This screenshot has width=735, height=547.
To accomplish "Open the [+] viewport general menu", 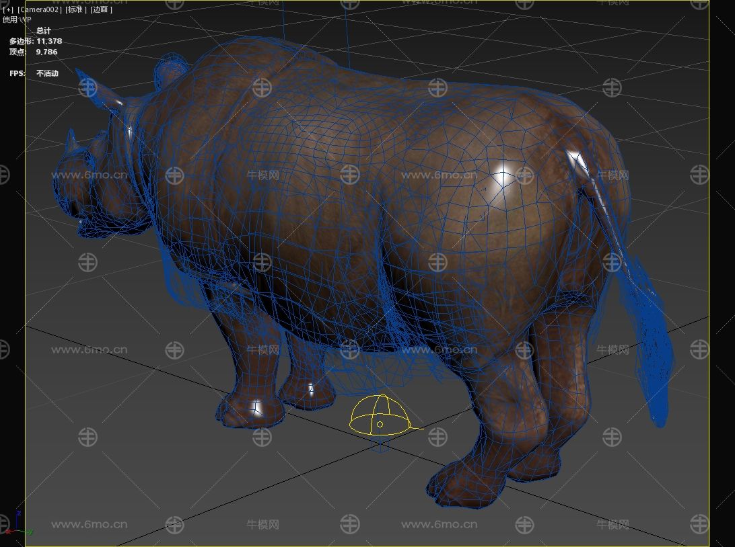I will tap(8, 10).
